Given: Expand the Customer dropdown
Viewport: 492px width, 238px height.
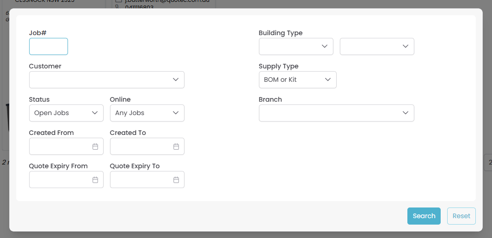Looking at the screenshot, I should click(106, 80).
